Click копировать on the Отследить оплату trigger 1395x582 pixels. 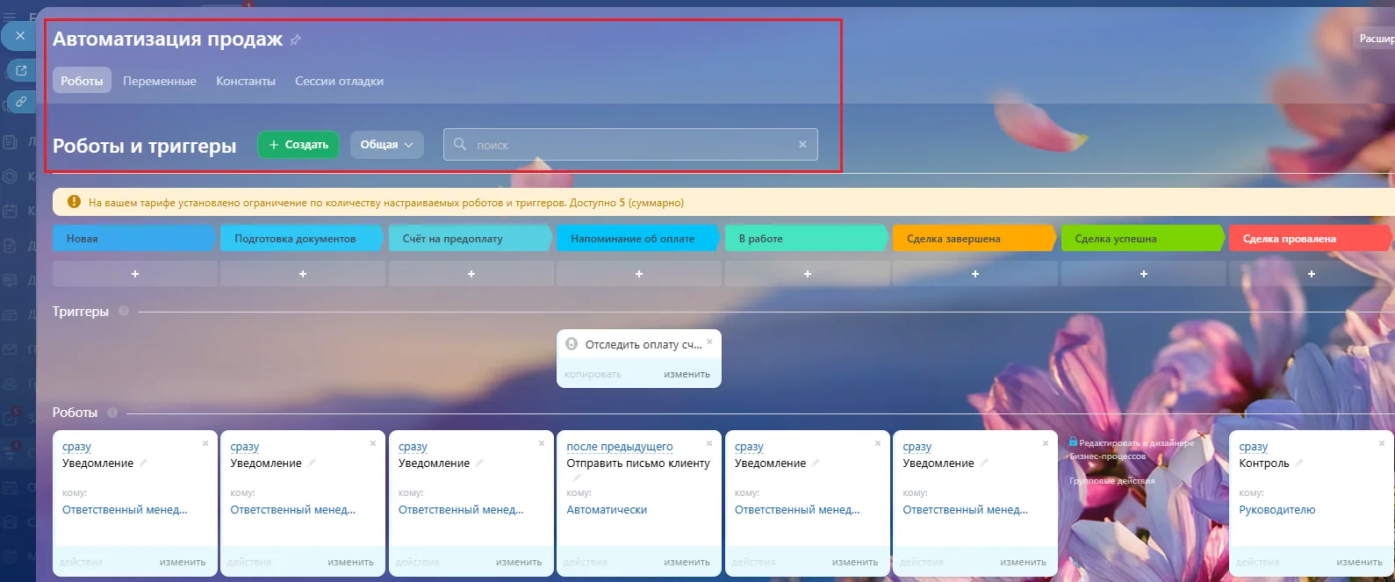(x=593, y=374)
